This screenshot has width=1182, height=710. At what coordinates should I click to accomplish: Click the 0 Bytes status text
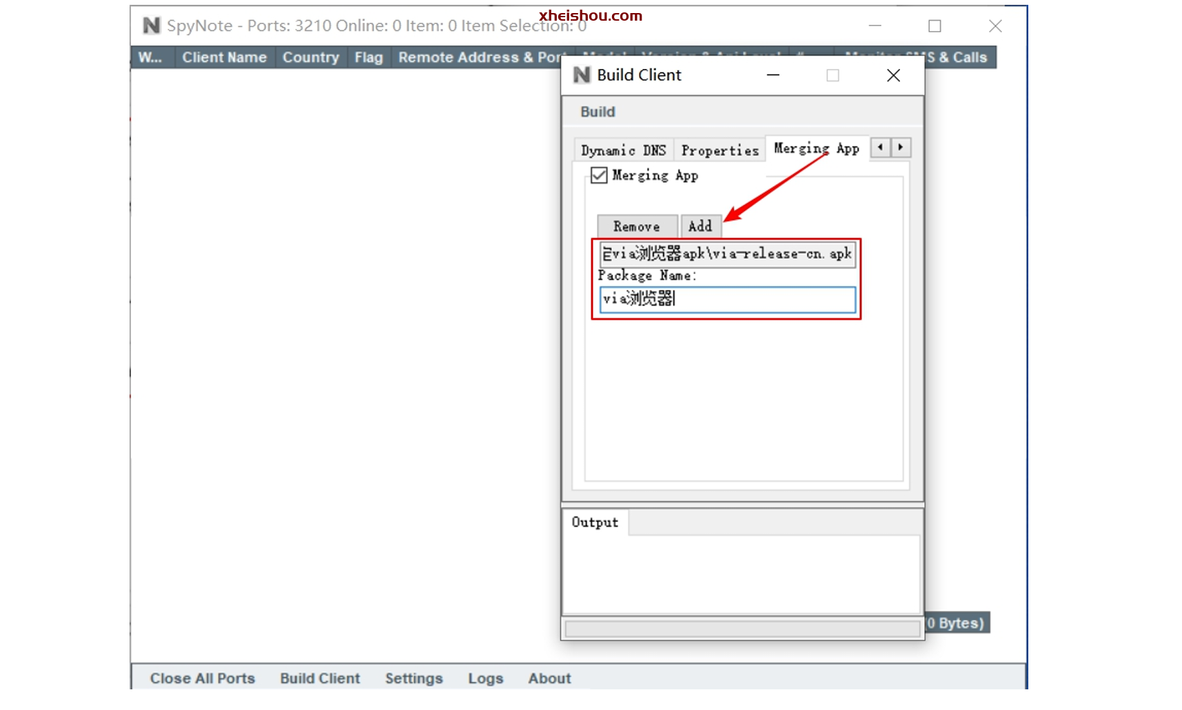[x=956, y=623]
